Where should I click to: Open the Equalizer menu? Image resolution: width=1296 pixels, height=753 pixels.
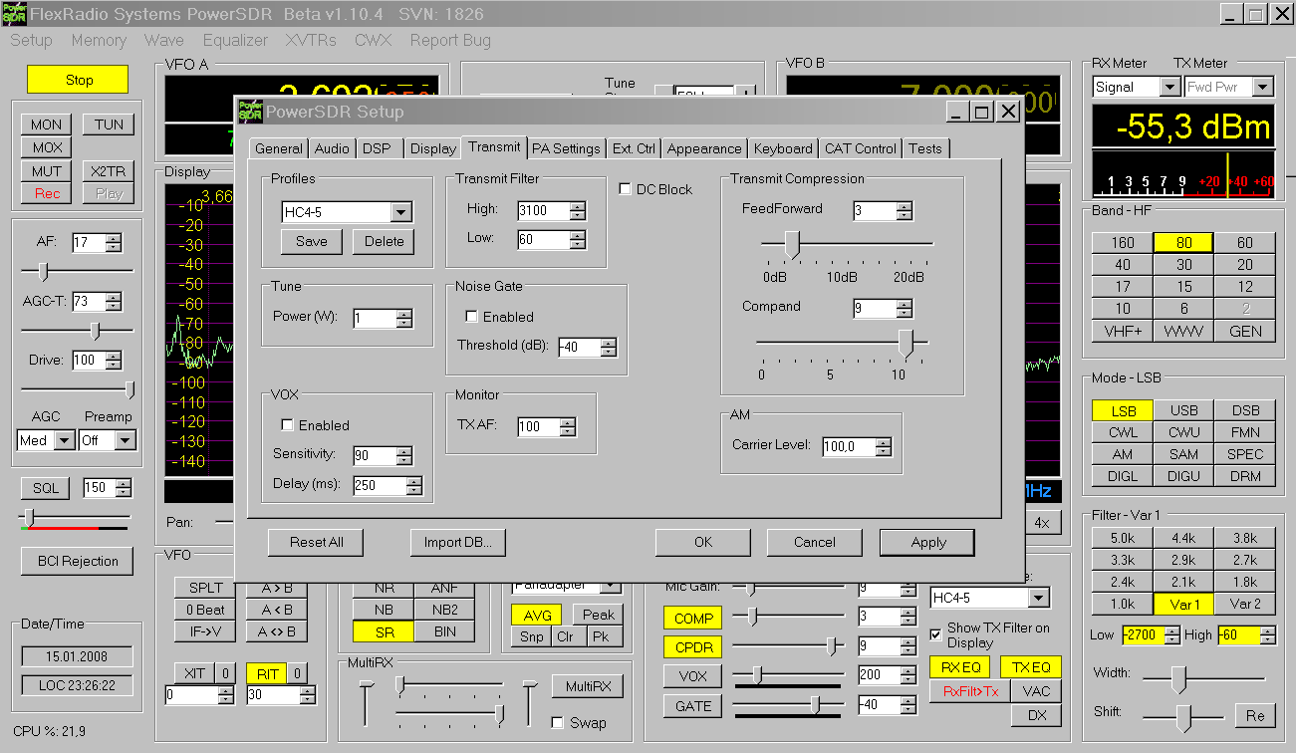click(x=235, y=41)
